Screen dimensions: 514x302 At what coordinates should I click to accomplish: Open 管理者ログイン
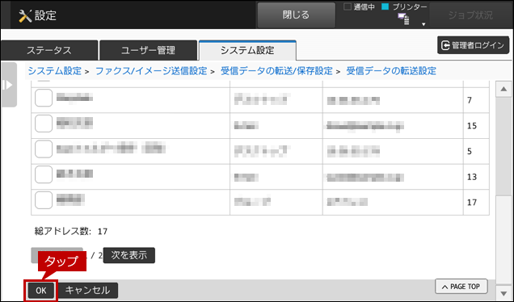pyautogui.click(x=473, y=45)
